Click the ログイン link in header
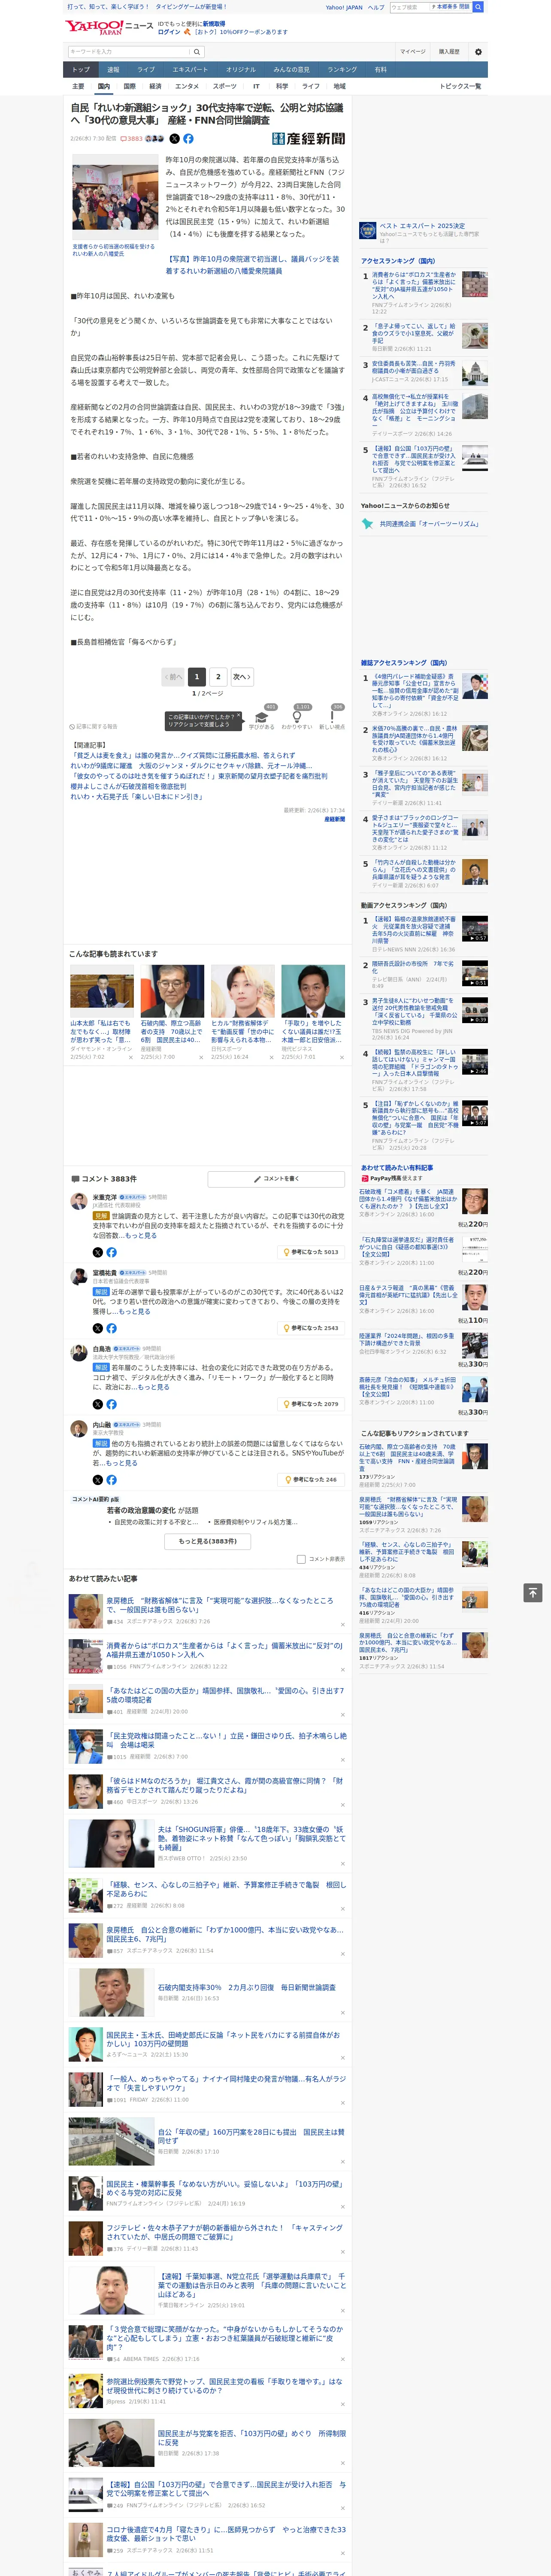 point(169,32)
